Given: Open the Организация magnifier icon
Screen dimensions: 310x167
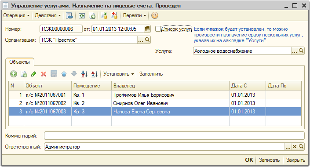Looking at the screenshot, I should (x=147, y=40).
